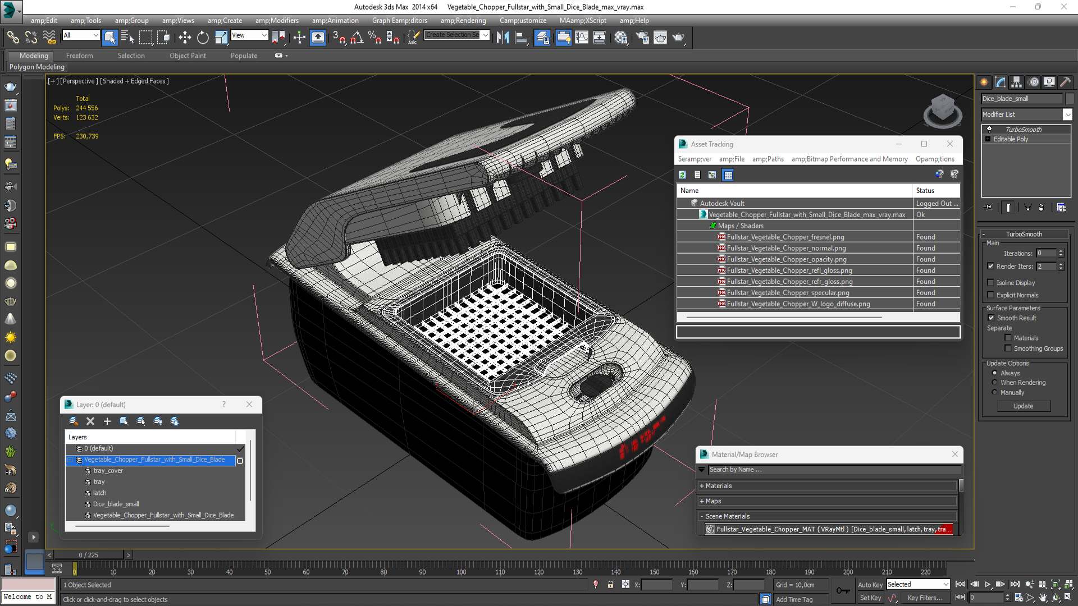Select the tray_cover object in Layers list

point(108,471)
